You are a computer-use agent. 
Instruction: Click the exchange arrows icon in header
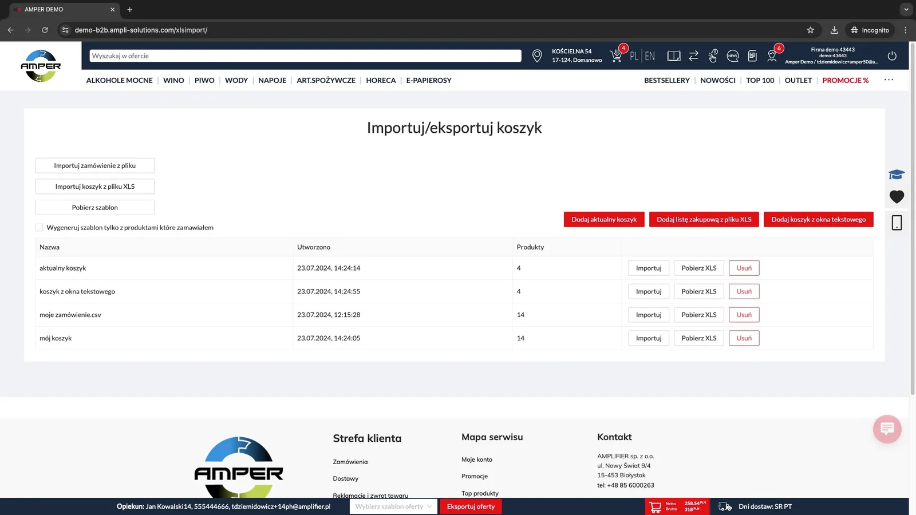[693, 56]
